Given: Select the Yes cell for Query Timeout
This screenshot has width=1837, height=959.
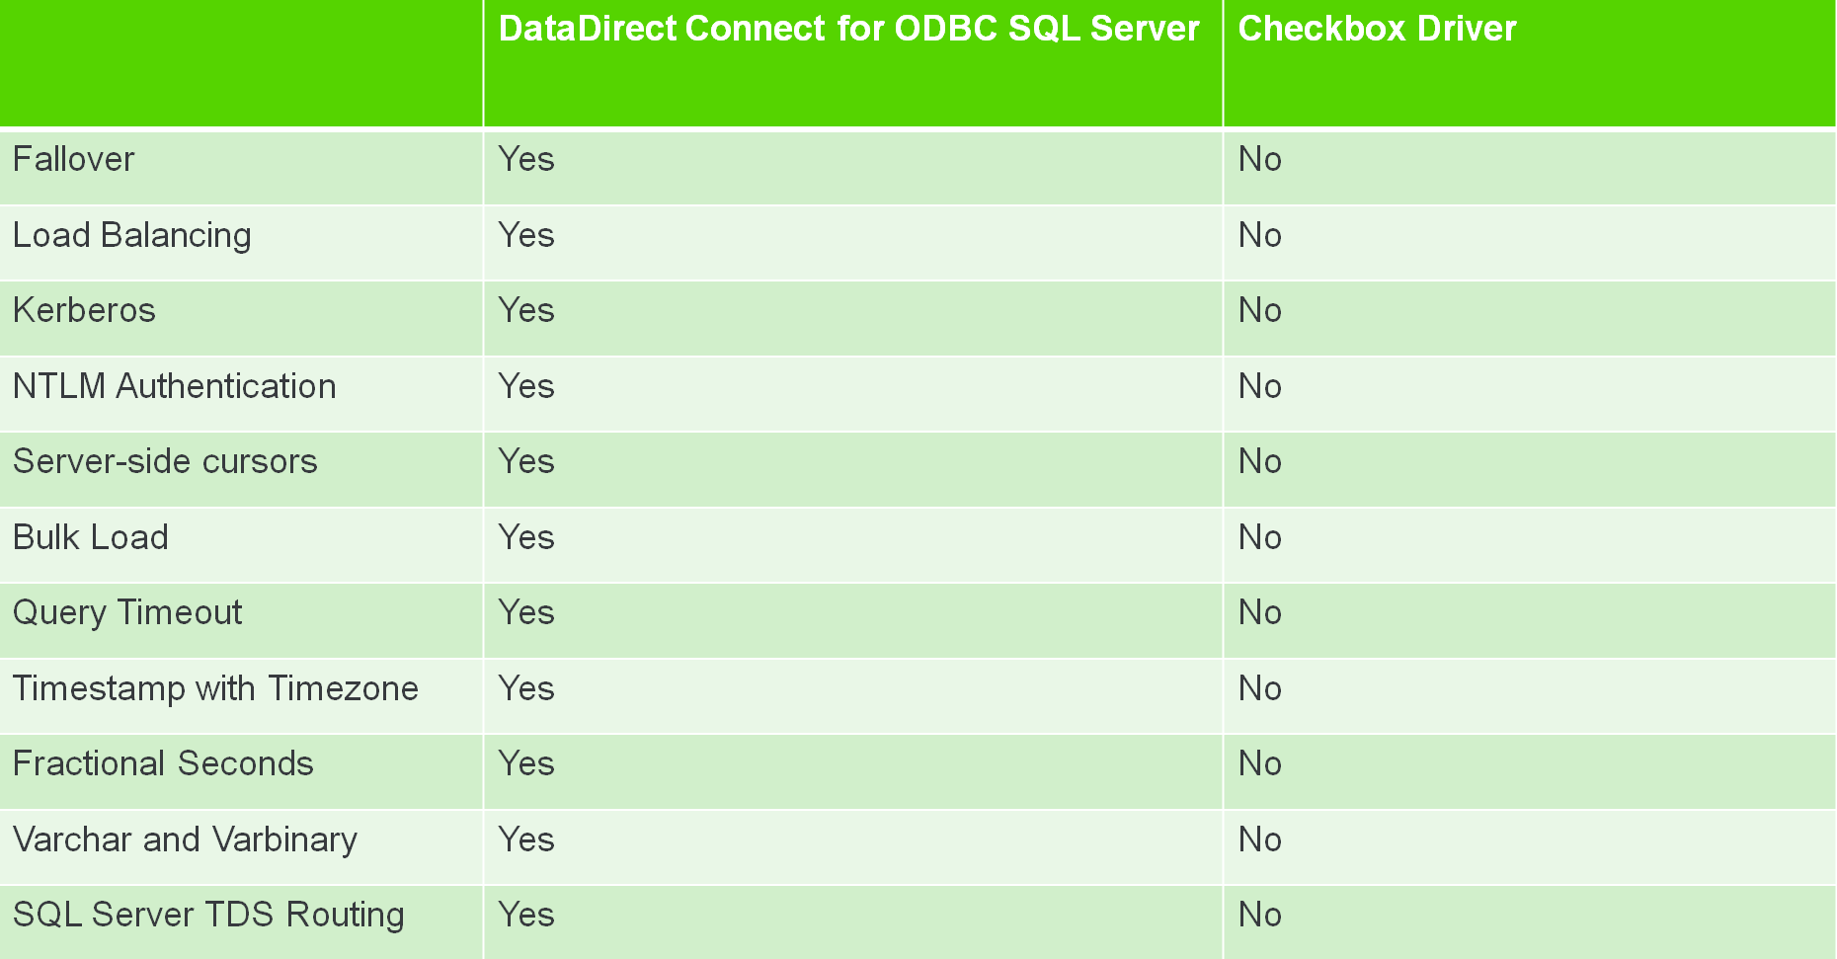Looking at the screenshot, I should click(525, 613).
